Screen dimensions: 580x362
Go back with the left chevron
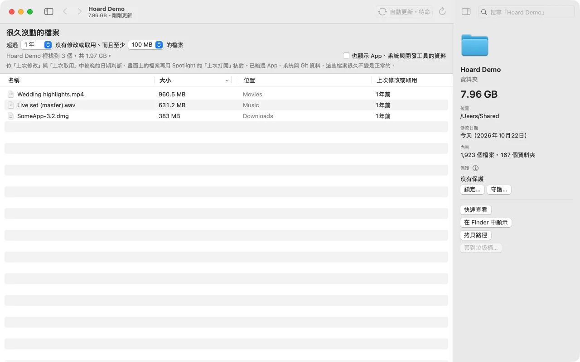65,12
